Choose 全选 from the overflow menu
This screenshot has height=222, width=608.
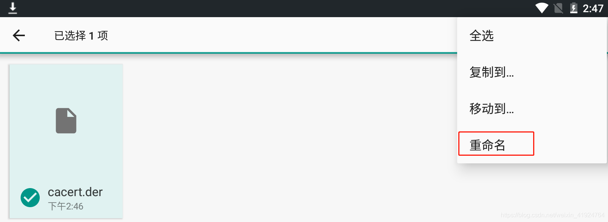pyautogui.click(x=532, y=36)
